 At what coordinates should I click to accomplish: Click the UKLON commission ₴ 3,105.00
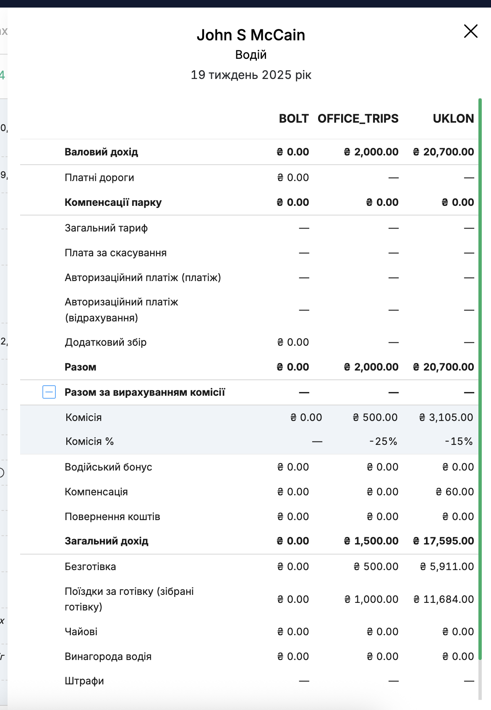446,417
